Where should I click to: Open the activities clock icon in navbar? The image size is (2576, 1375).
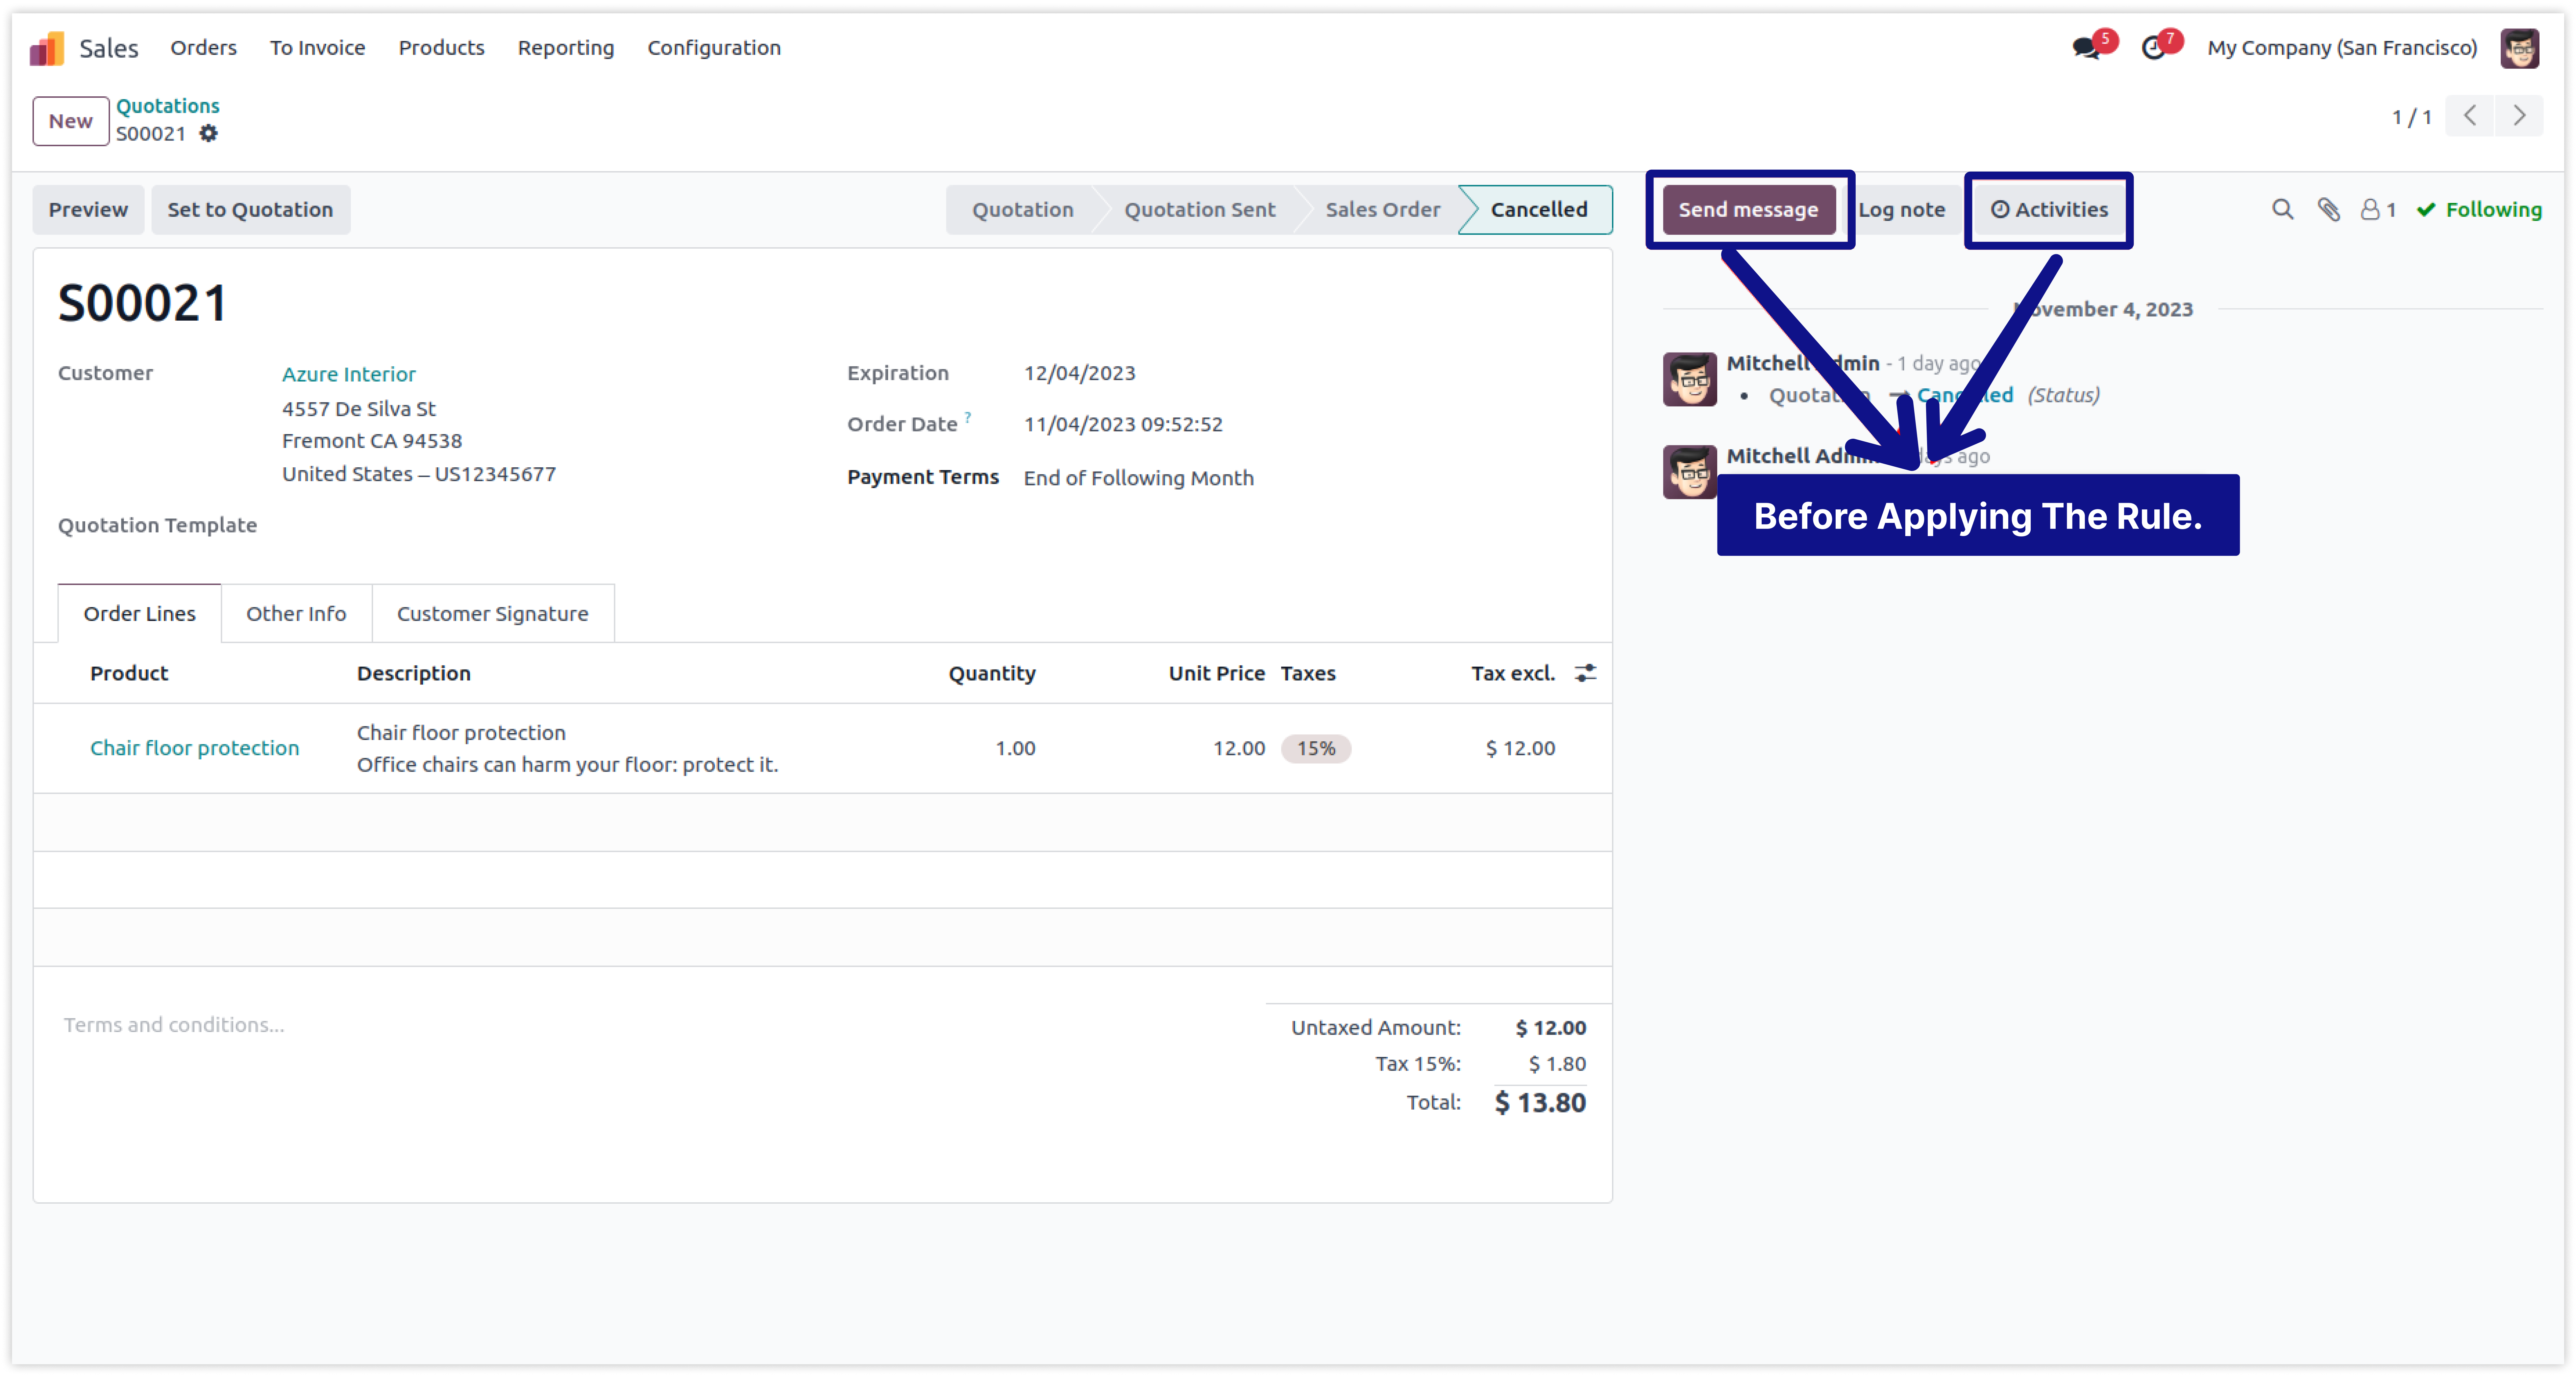tap(2153, 48)
